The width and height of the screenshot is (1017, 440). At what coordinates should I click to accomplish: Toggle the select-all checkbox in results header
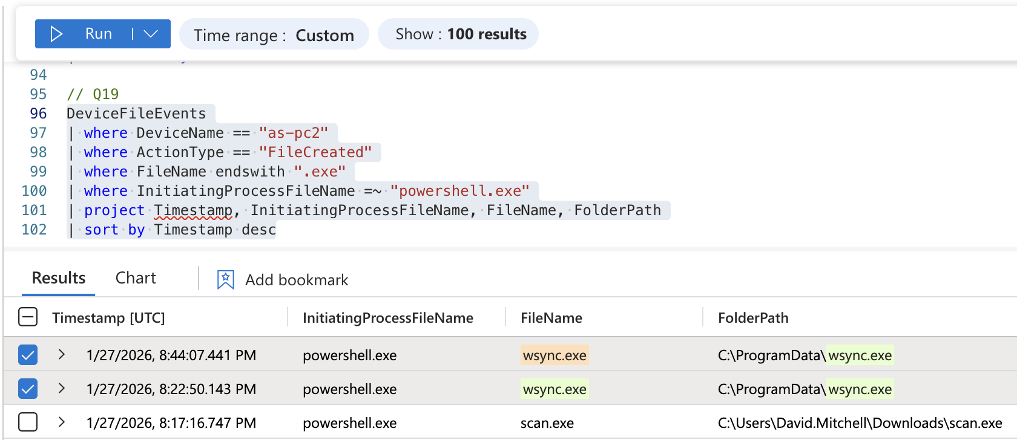click(x=28, y=317)
